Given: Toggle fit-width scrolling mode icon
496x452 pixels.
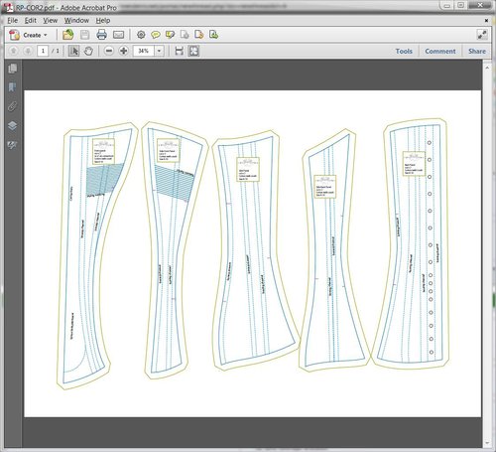Looking at the screenshot, I should click(x=179, y=51).
